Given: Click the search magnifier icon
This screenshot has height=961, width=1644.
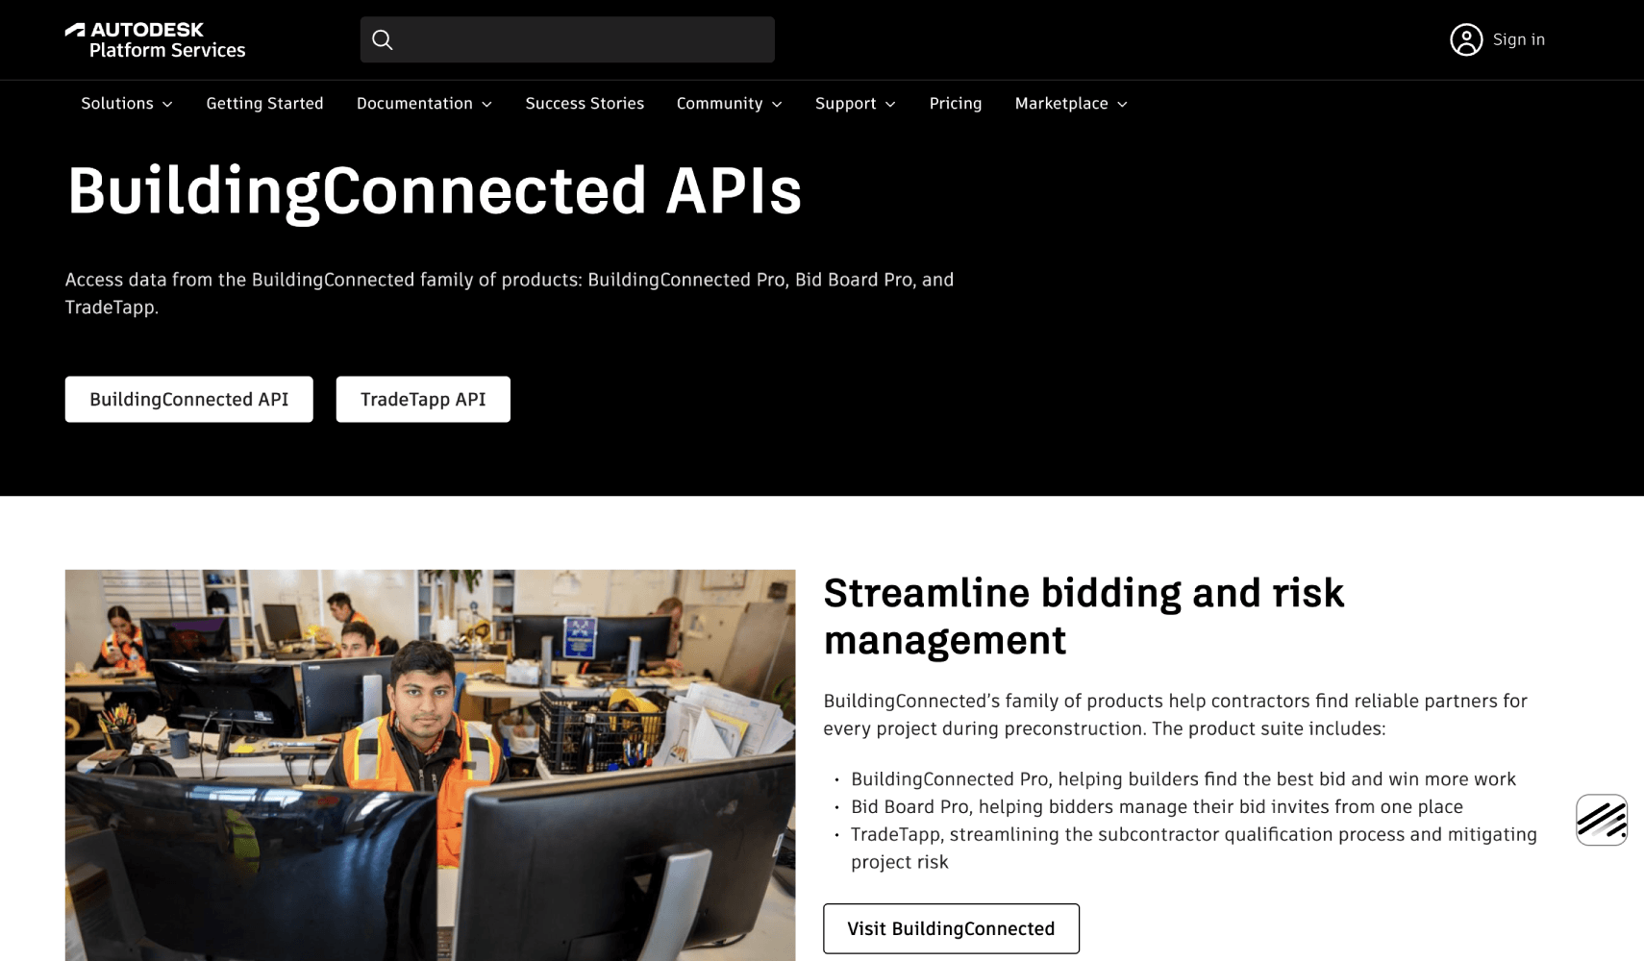Looking at the screenshot, I should [383, 39].
